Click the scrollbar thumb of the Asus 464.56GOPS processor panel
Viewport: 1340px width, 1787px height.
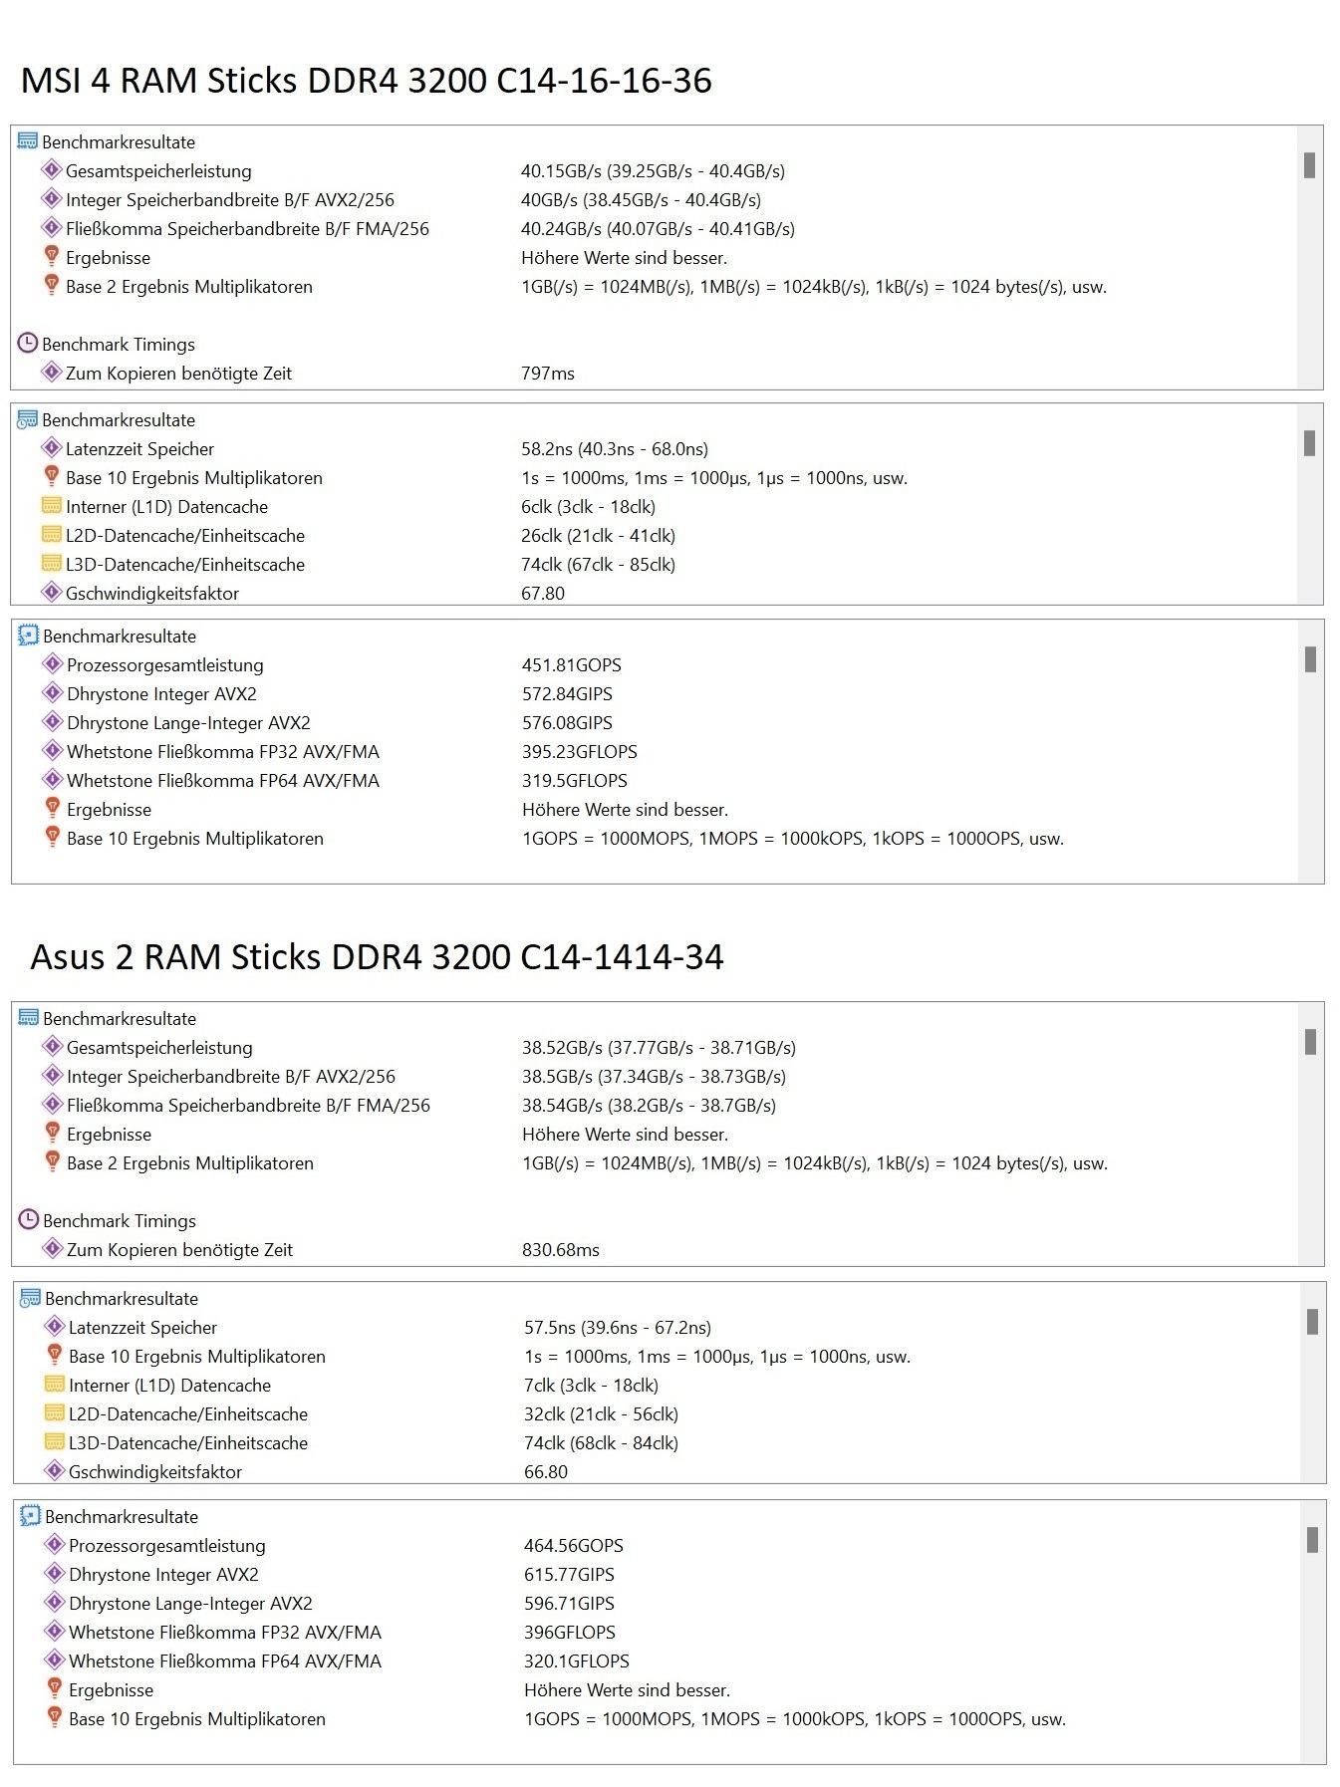1312,1540
